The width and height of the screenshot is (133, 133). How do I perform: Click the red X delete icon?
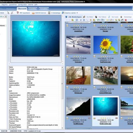click(126, 20)
